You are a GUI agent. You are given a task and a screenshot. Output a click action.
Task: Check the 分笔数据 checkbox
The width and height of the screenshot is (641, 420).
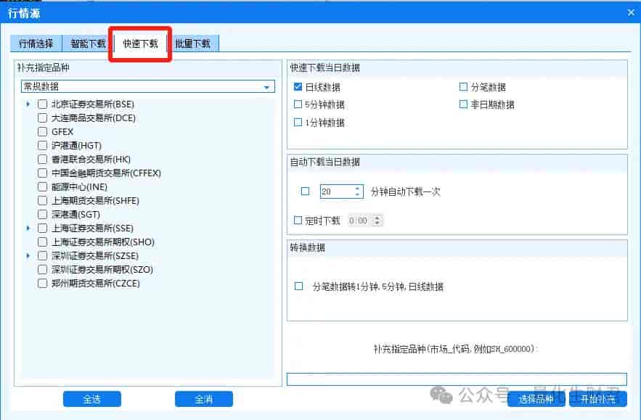tap(463, 86)
